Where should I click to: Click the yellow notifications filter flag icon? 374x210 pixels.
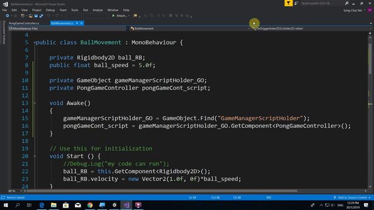(x=288, y=3)
